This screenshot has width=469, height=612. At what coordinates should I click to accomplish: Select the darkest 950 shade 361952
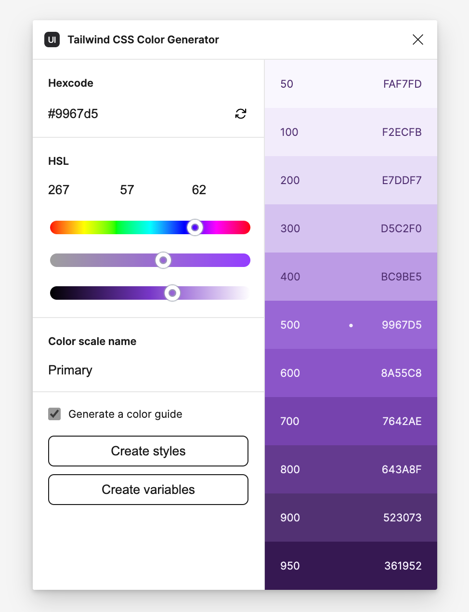coord(351,566)
